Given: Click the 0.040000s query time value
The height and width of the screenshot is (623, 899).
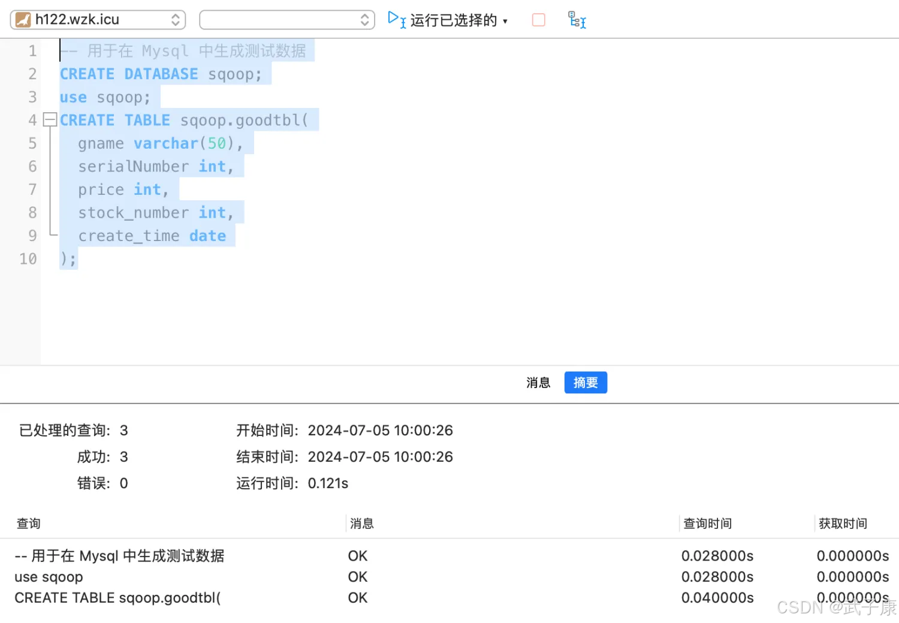Looking at the screenshot, I should coord(717,598).
